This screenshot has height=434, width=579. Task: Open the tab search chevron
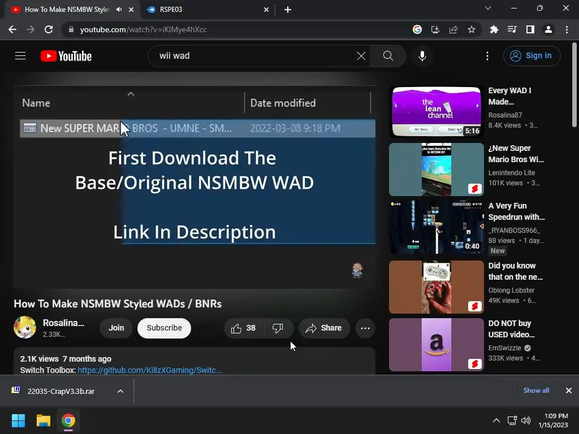pos(488,8)
